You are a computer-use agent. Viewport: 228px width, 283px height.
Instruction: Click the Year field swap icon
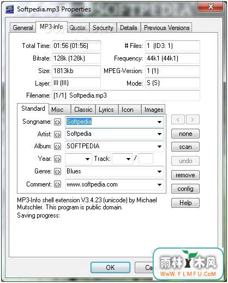(x=57, y=159)
